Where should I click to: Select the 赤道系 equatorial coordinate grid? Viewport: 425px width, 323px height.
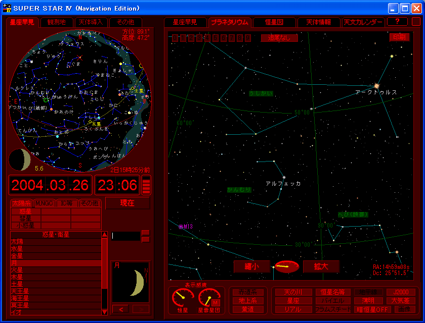(x=248, y=292)
